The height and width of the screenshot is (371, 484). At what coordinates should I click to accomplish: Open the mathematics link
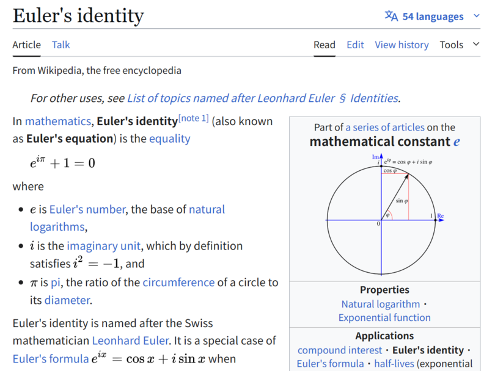58,121
